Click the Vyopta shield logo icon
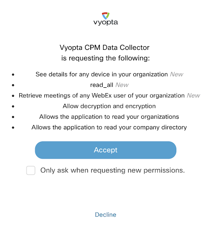Screen dimensions: 218x234 (106, 16)
